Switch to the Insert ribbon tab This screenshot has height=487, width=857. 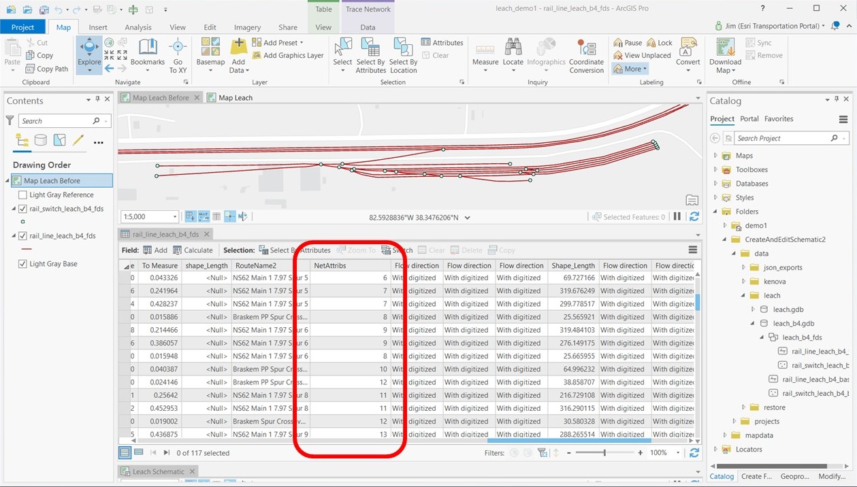click(98, 27)
